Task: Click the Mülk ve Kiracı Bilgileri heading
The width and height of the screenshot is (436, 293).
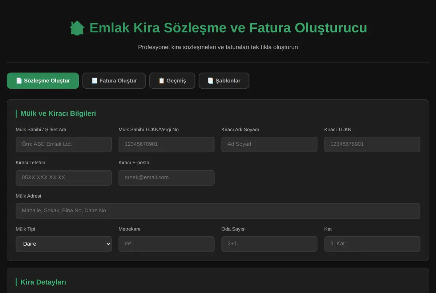Action: pos(58,113)
